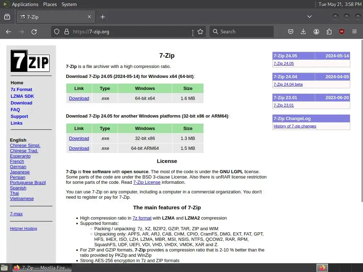This screenshot has height=272, width=363.
Task: Click the 7-Zip logo image
Action: click(30, 61)
